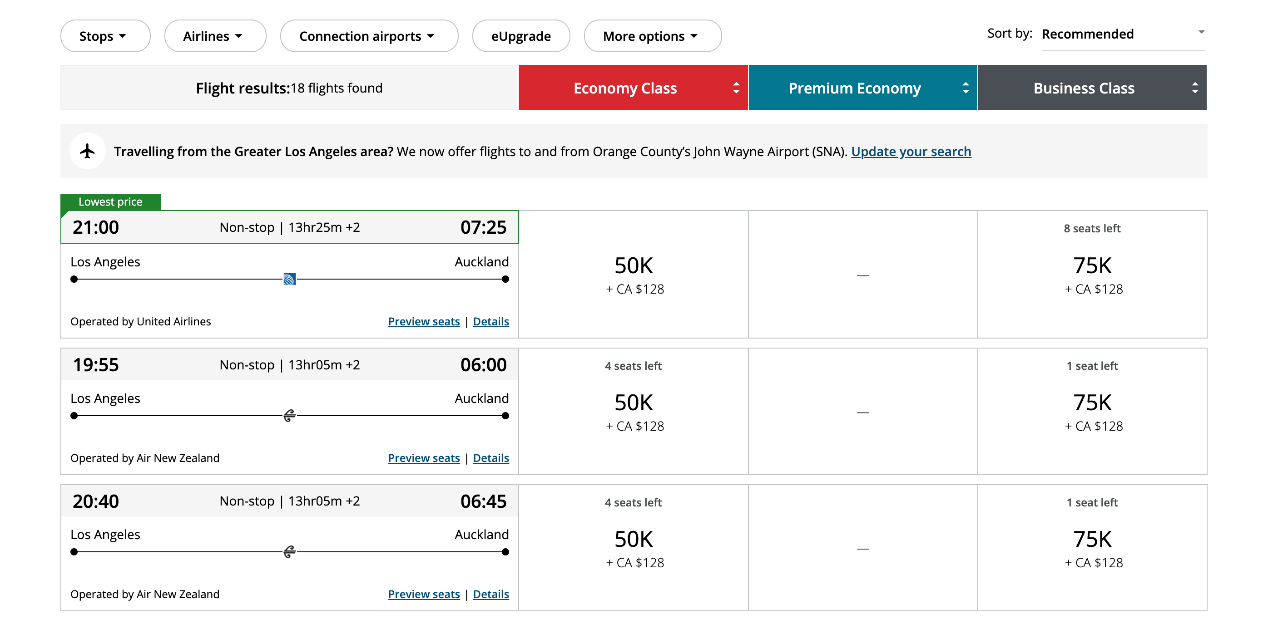Open the Sort by Recommended selector

[1123, 34]
